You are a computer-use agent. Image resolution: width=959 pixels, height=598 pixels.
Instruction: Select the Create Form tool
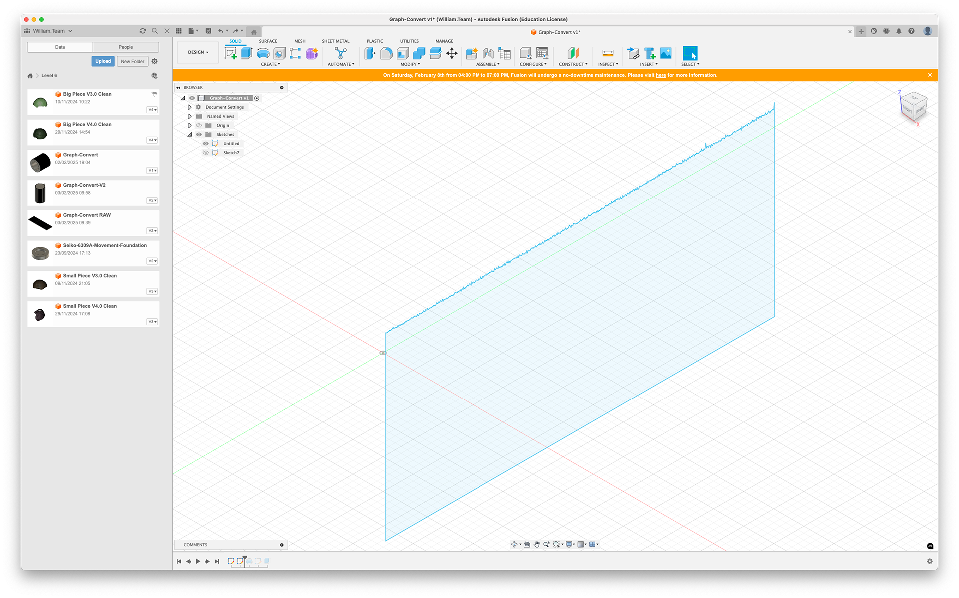(312, 53)
